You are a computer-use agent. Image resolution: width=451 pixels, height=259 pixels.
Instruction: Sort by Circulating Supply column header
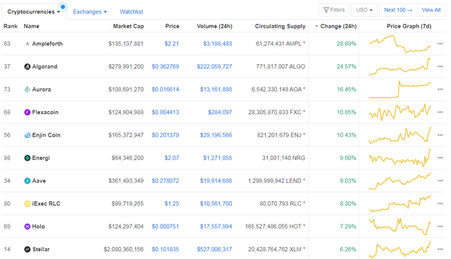point(280,26)
